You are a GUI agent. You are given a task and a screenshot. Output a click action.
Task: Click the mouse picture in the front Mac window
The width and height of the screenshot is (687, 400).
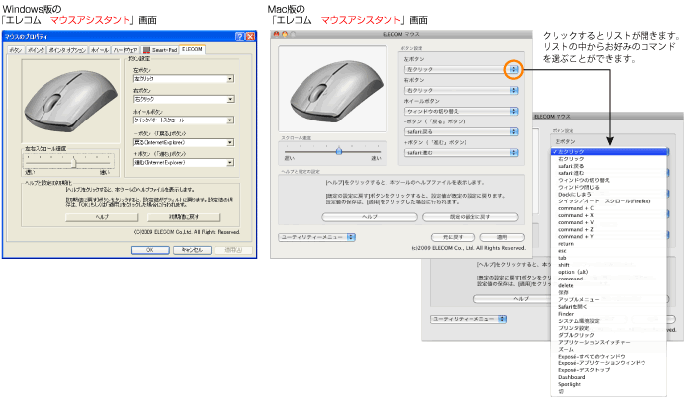pyautogui.click(x=332, y=89)
